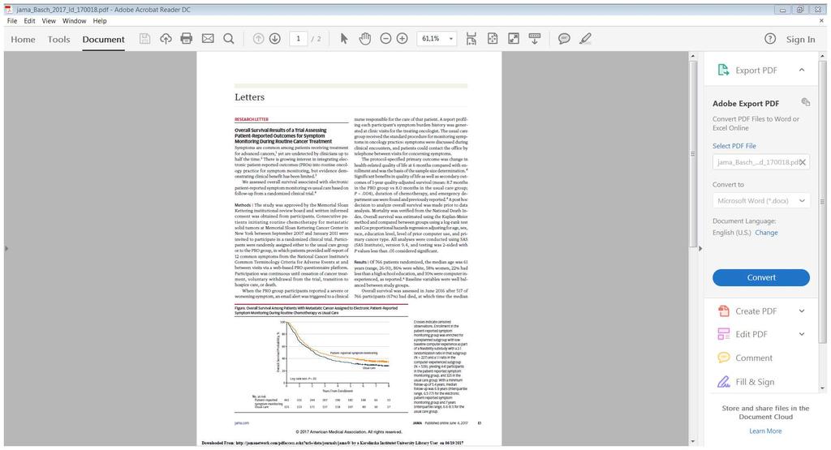The image size is (831, 450).
Task: Click document scrollbar up arrow
Action: coord(692,56)
